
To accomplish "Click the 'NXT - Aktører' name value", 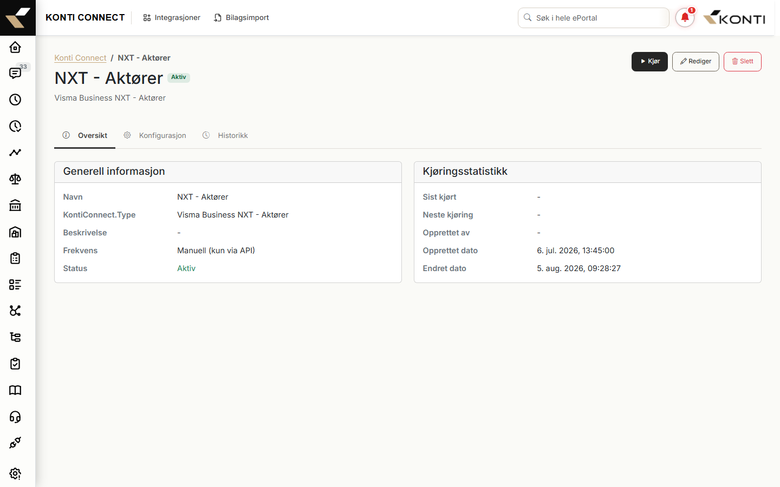I will [x=203, y=197].
